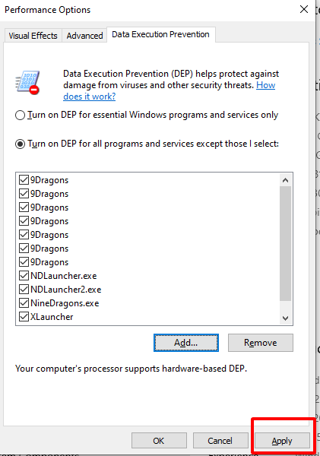Switch to the Visual Effects tab
Screen dimensions: 320x456
[x=33, y=36]
